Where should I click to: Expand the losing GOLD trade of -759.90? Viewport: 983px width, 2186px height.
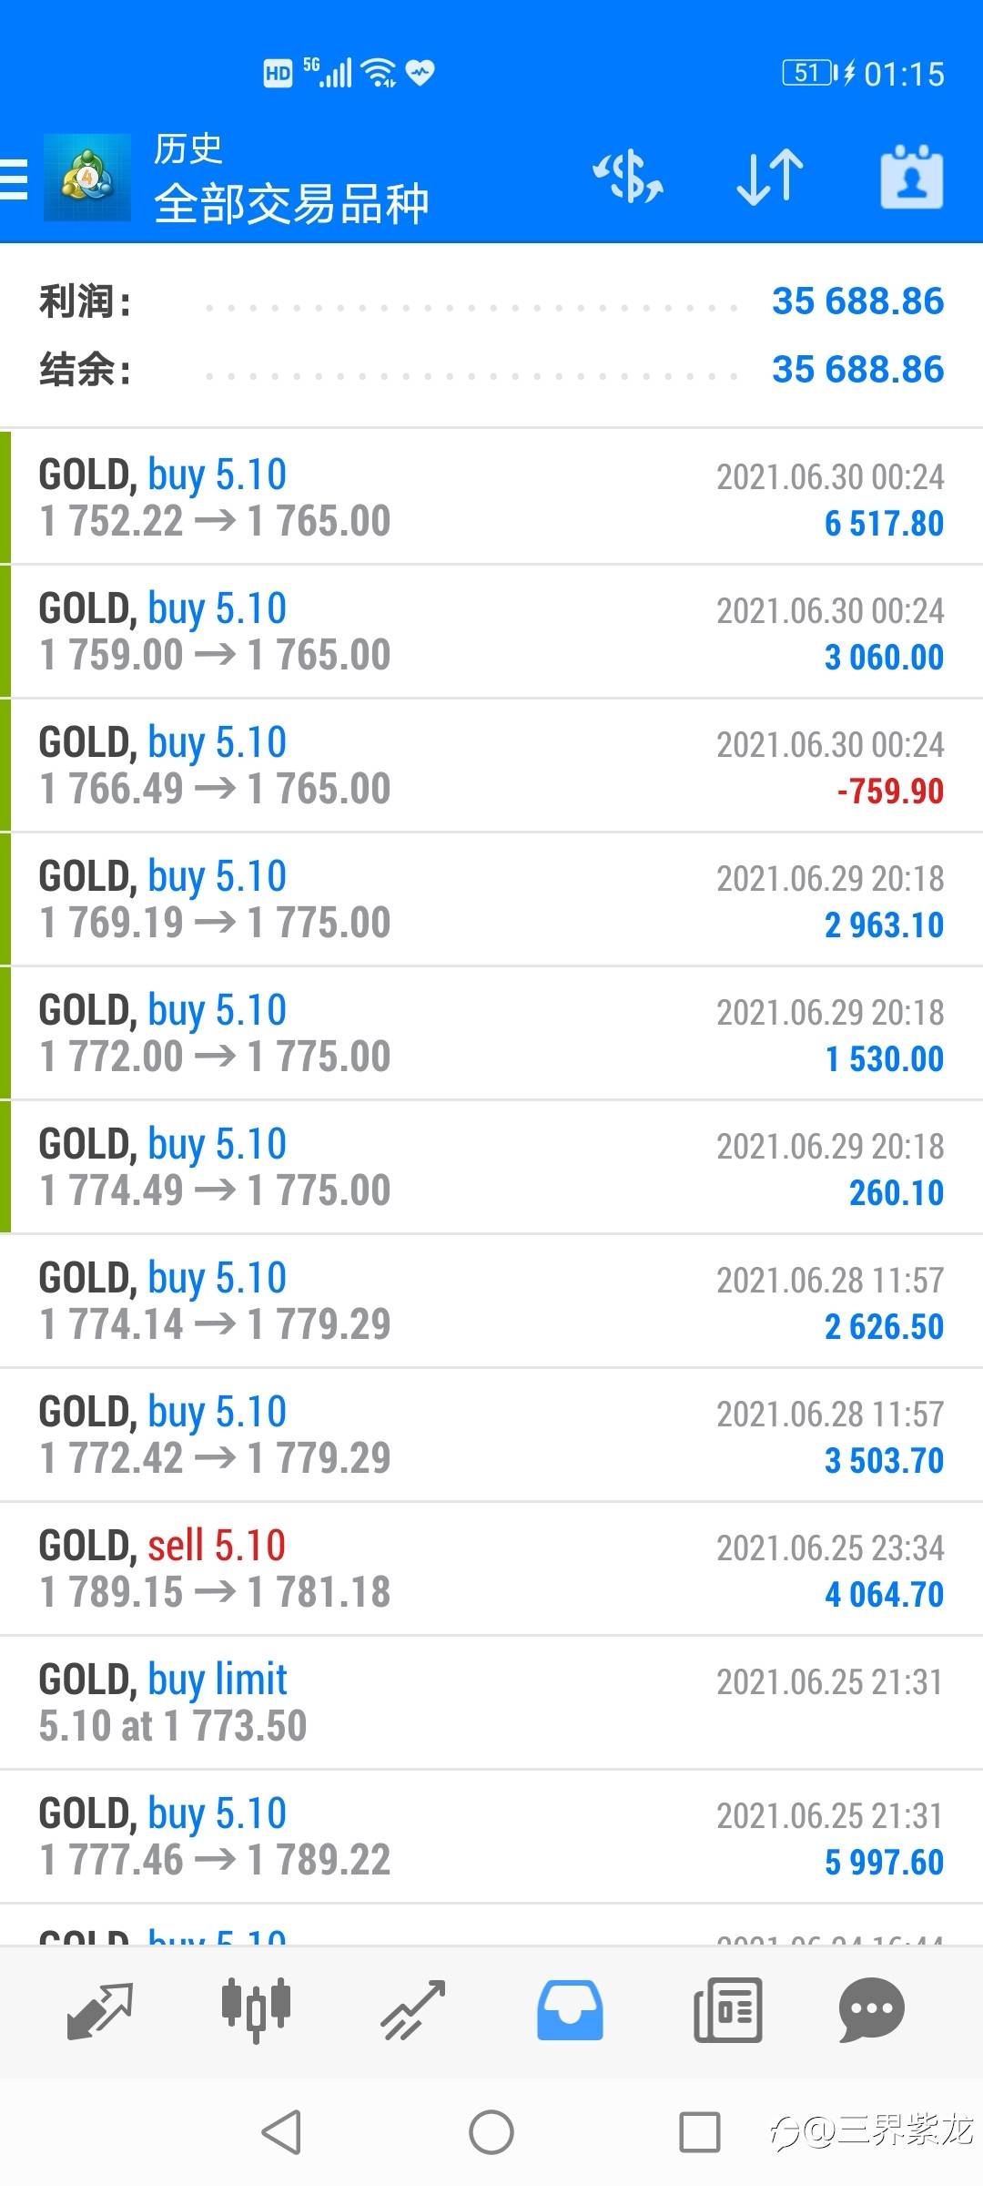pyautogui.click(x=491, y=765)
